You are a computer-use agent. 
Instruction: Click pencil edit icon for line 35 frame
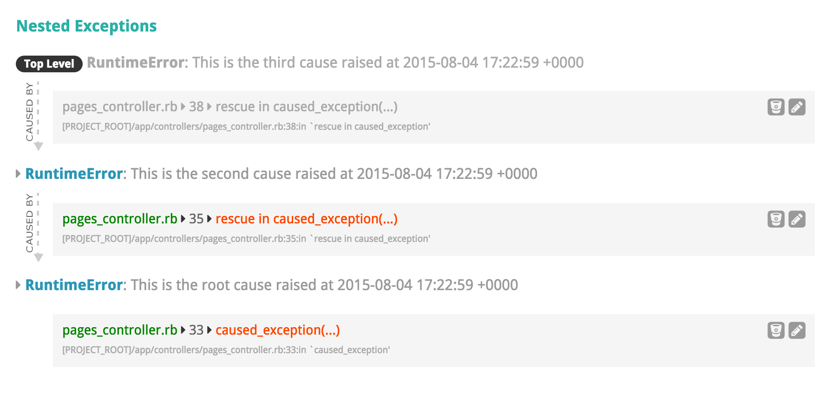[x=797, y=219]
